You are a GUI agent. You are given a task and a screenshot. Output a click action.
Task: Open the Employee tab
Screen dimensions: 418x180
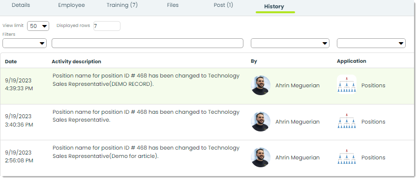(71, 5)
